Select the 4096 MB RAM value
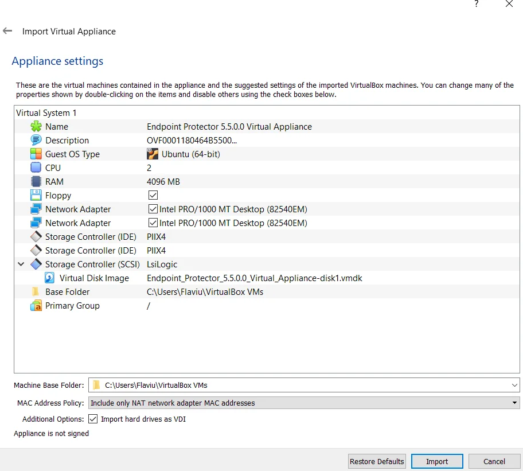Image resolution: width=523 pixels, height=471 pixels. pos(163,181)
